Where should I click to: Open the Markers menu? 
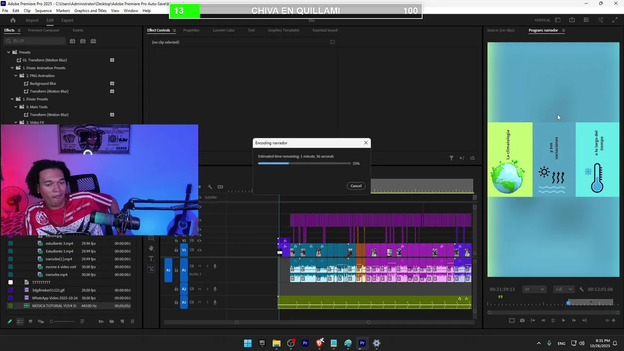tap(63, 11)
